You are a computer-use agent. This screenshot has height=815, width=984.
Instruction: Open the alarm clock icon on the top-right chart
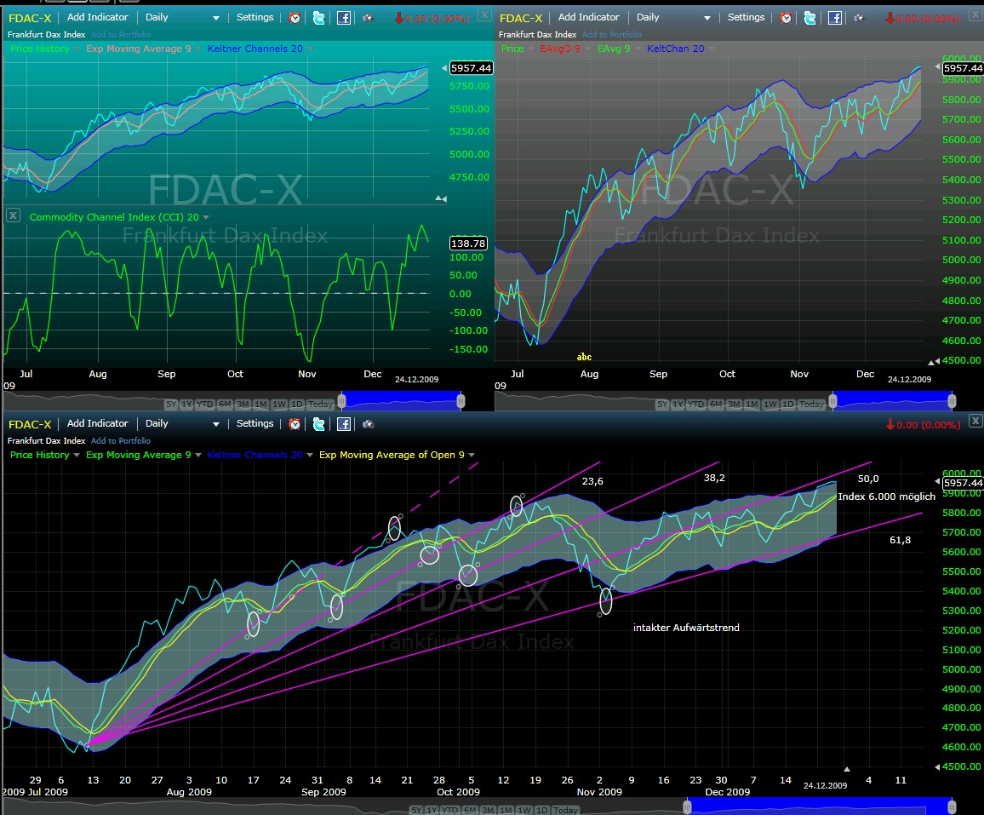tap(785, 17)
